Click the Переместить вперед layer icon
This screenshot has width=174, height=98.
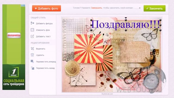pyautogui.click(x=32, y=61)
